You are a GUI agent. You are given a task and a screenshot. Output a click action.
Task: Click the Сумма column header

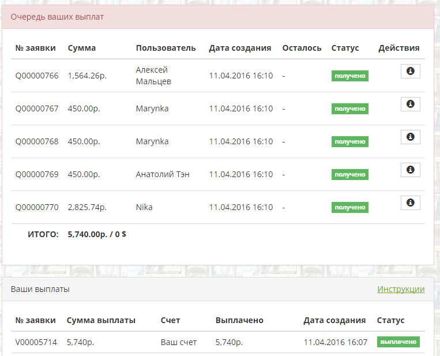click(x=82, y=48)
